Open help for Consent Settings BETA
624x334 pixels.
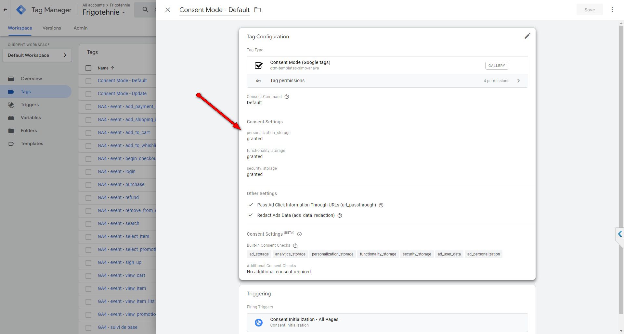point(300,234)
